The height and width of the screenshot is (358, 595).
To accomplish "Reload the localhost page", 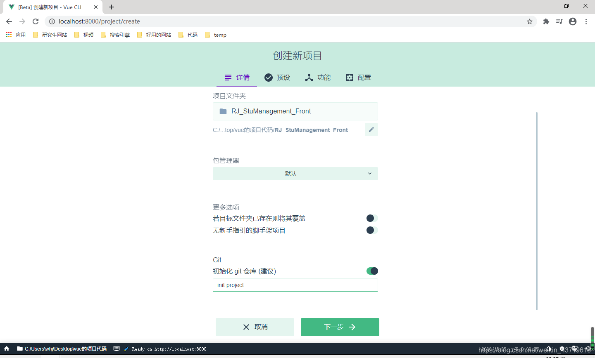I will pos(36,21).
